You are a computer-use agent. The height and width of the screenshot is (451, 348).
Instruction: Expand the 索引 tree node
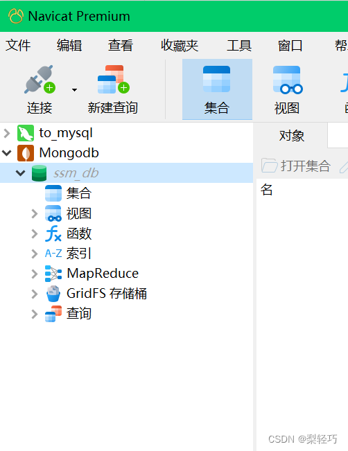(x=35, y=254)
